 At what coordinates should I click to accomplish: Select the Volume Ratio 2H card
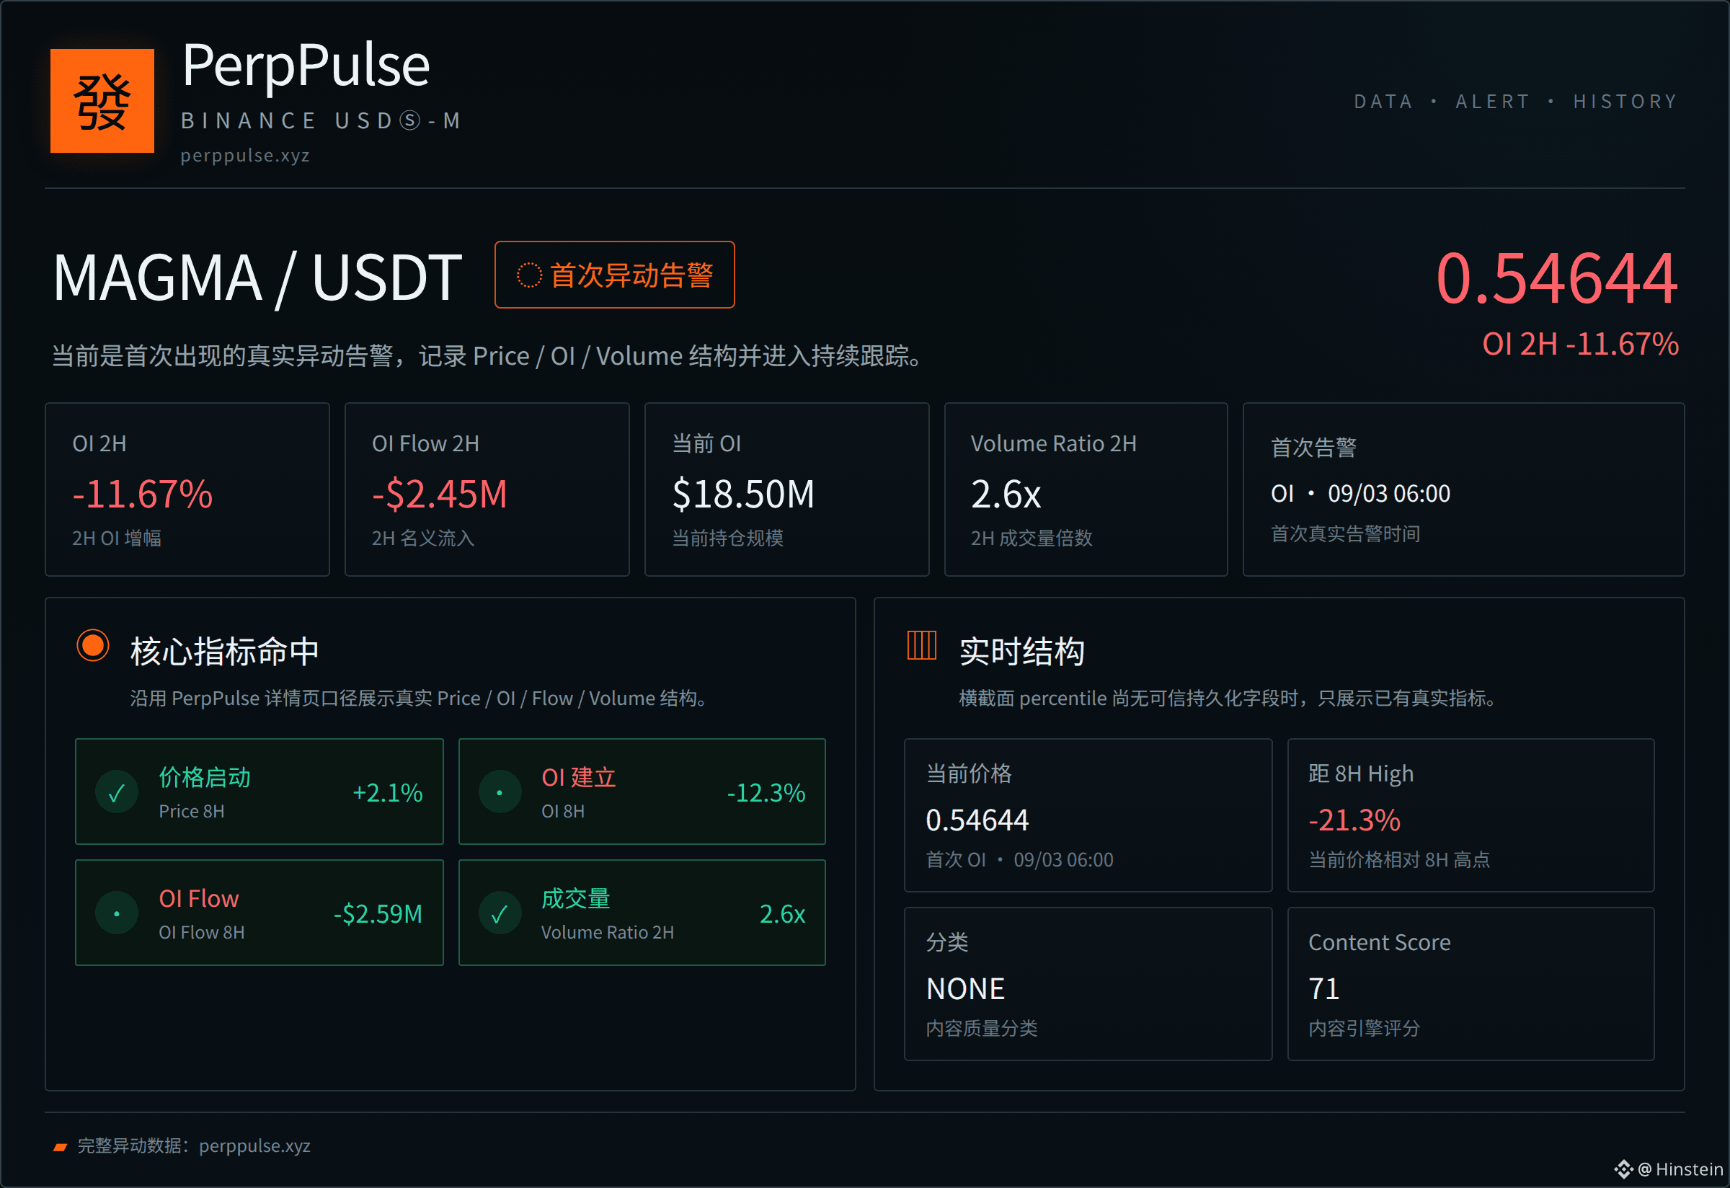[1086, 489]
